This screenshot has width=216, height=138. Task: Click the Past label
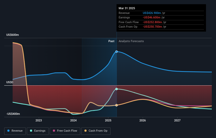click(111, 41)
